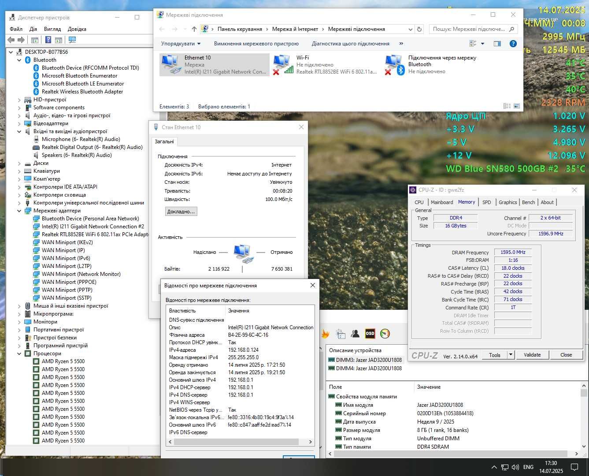
Task: Show more toolbar commands chevron
Action: click(x=401, y=44)
